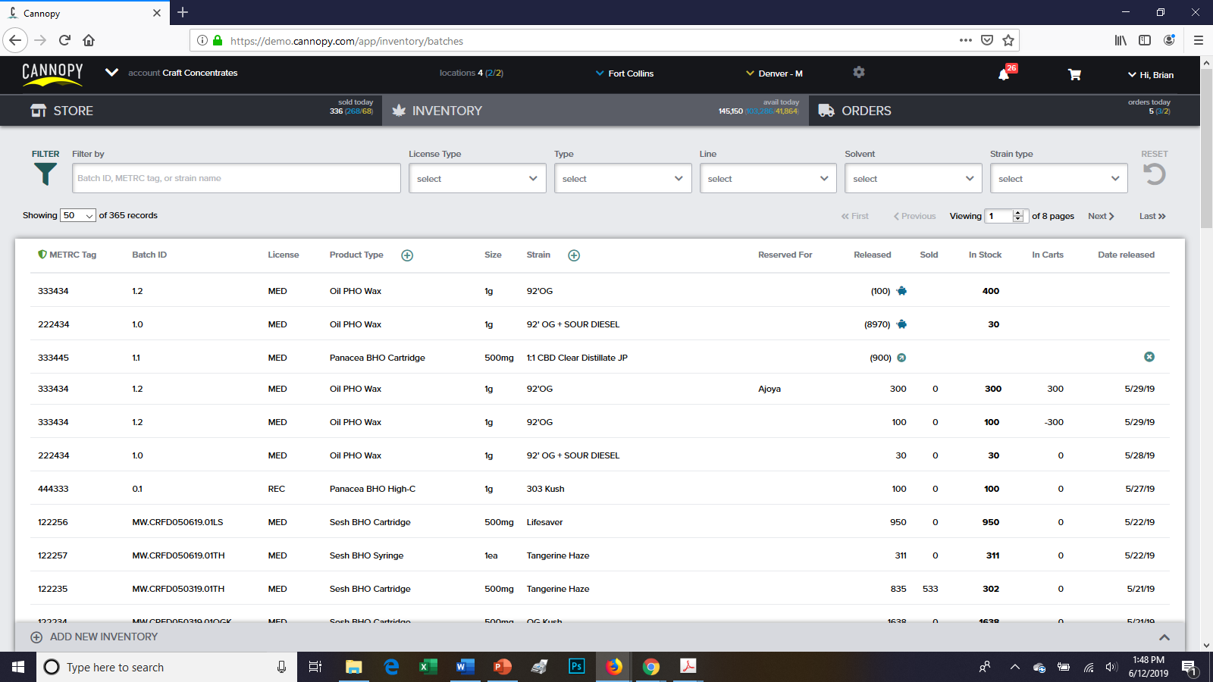Open the settings gear in the top bar
Screen dimensions: 1213x682
tap(859, 72)
